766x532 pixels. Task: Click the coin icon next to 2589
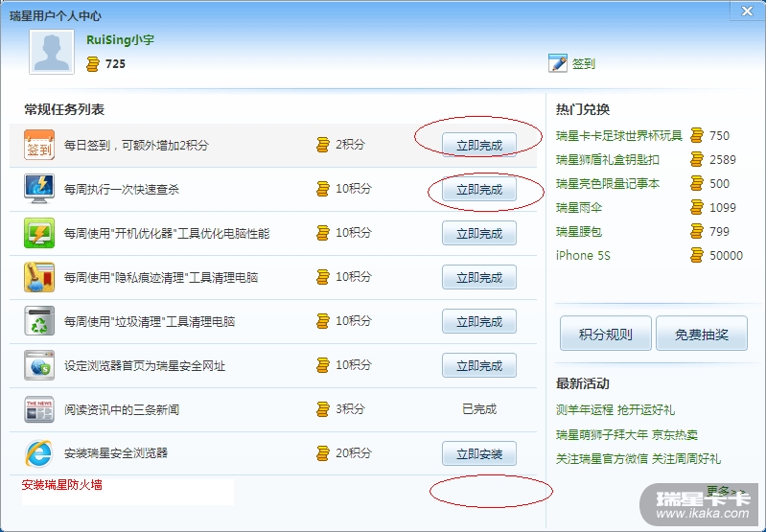697,159
